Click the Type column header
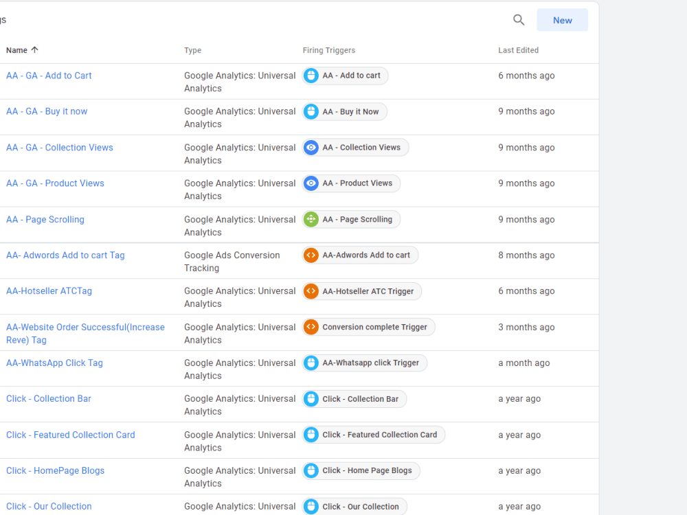This screenshot has width=687, height=515. (x=193, y=50)
